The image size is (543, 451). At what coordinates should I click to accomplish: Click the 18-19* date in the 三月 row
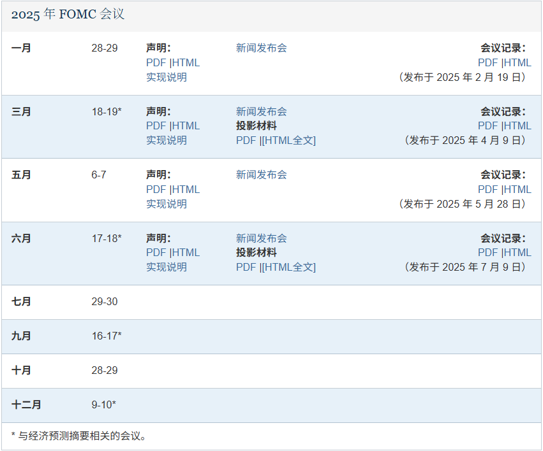(x=107, y=111)
